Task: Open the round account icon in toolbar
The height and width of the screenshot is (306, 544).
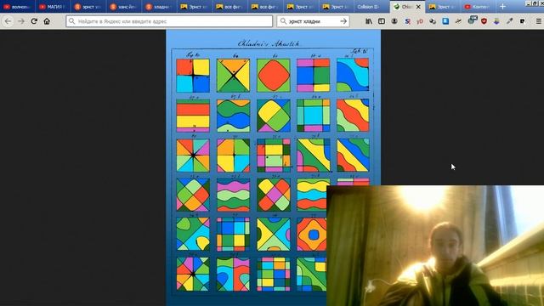Action: [394, 21]
